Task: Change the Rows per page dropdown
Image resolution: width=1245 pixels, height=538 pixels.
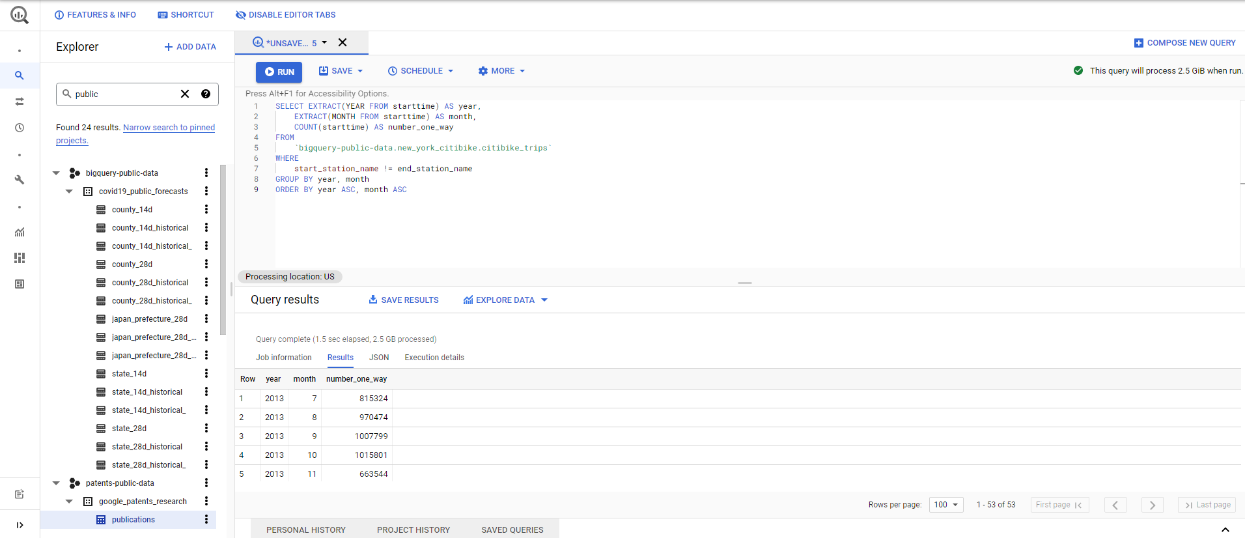Action: click(x=946, y=505)
